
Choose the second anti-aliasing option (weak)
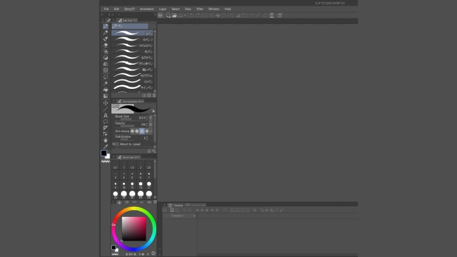[x=137, y=131]
